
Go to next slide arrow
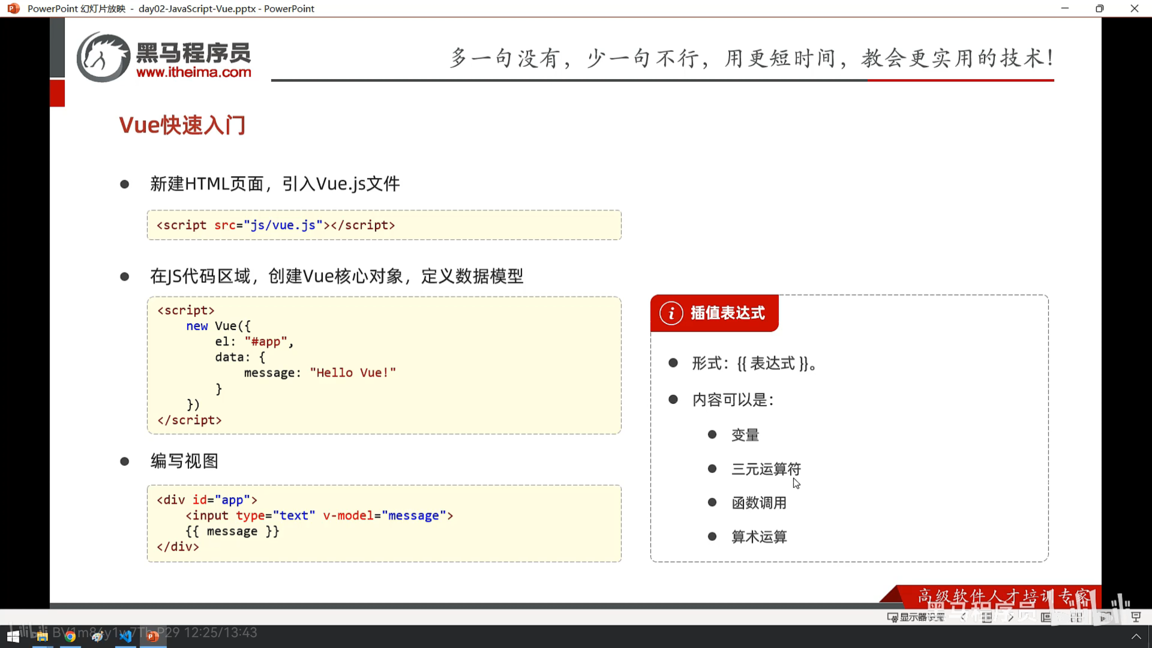[x=1011, y=617]
